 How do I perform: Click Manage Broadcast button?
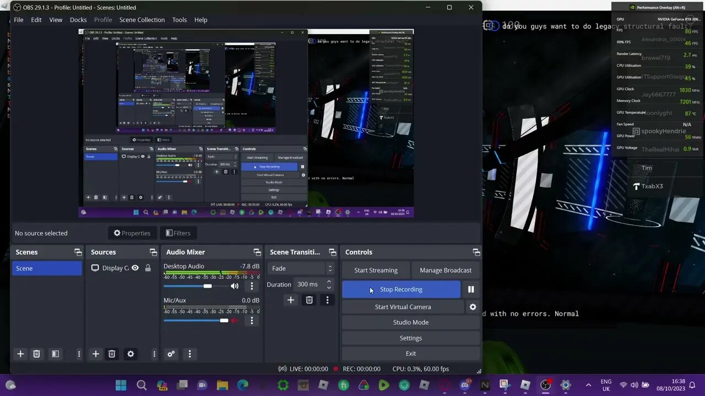point(446,270)
